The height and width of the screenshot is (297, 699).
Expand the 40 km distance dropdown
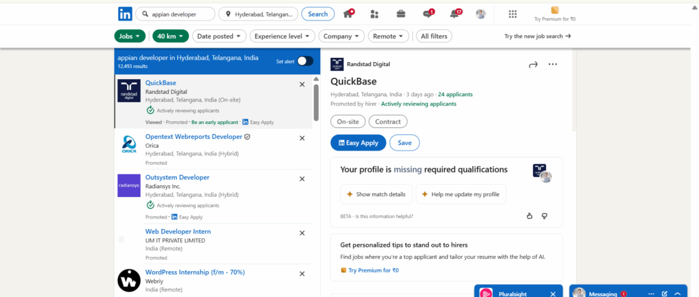point(170,36)
